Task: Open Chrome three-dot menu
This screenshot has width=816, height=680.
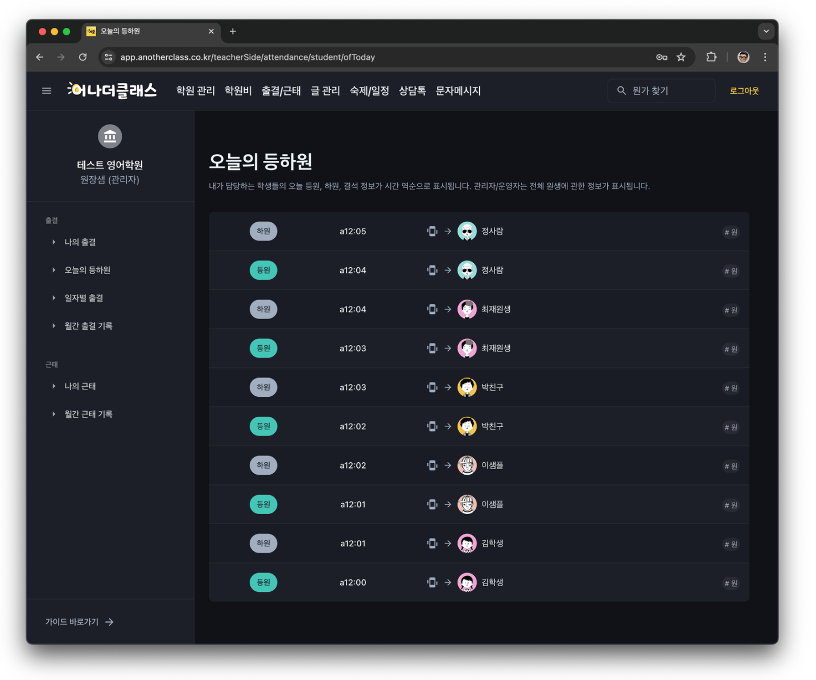Action: (765, 57)
